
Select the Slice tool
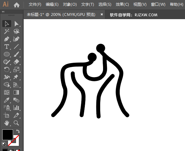(x=16, y=115)
